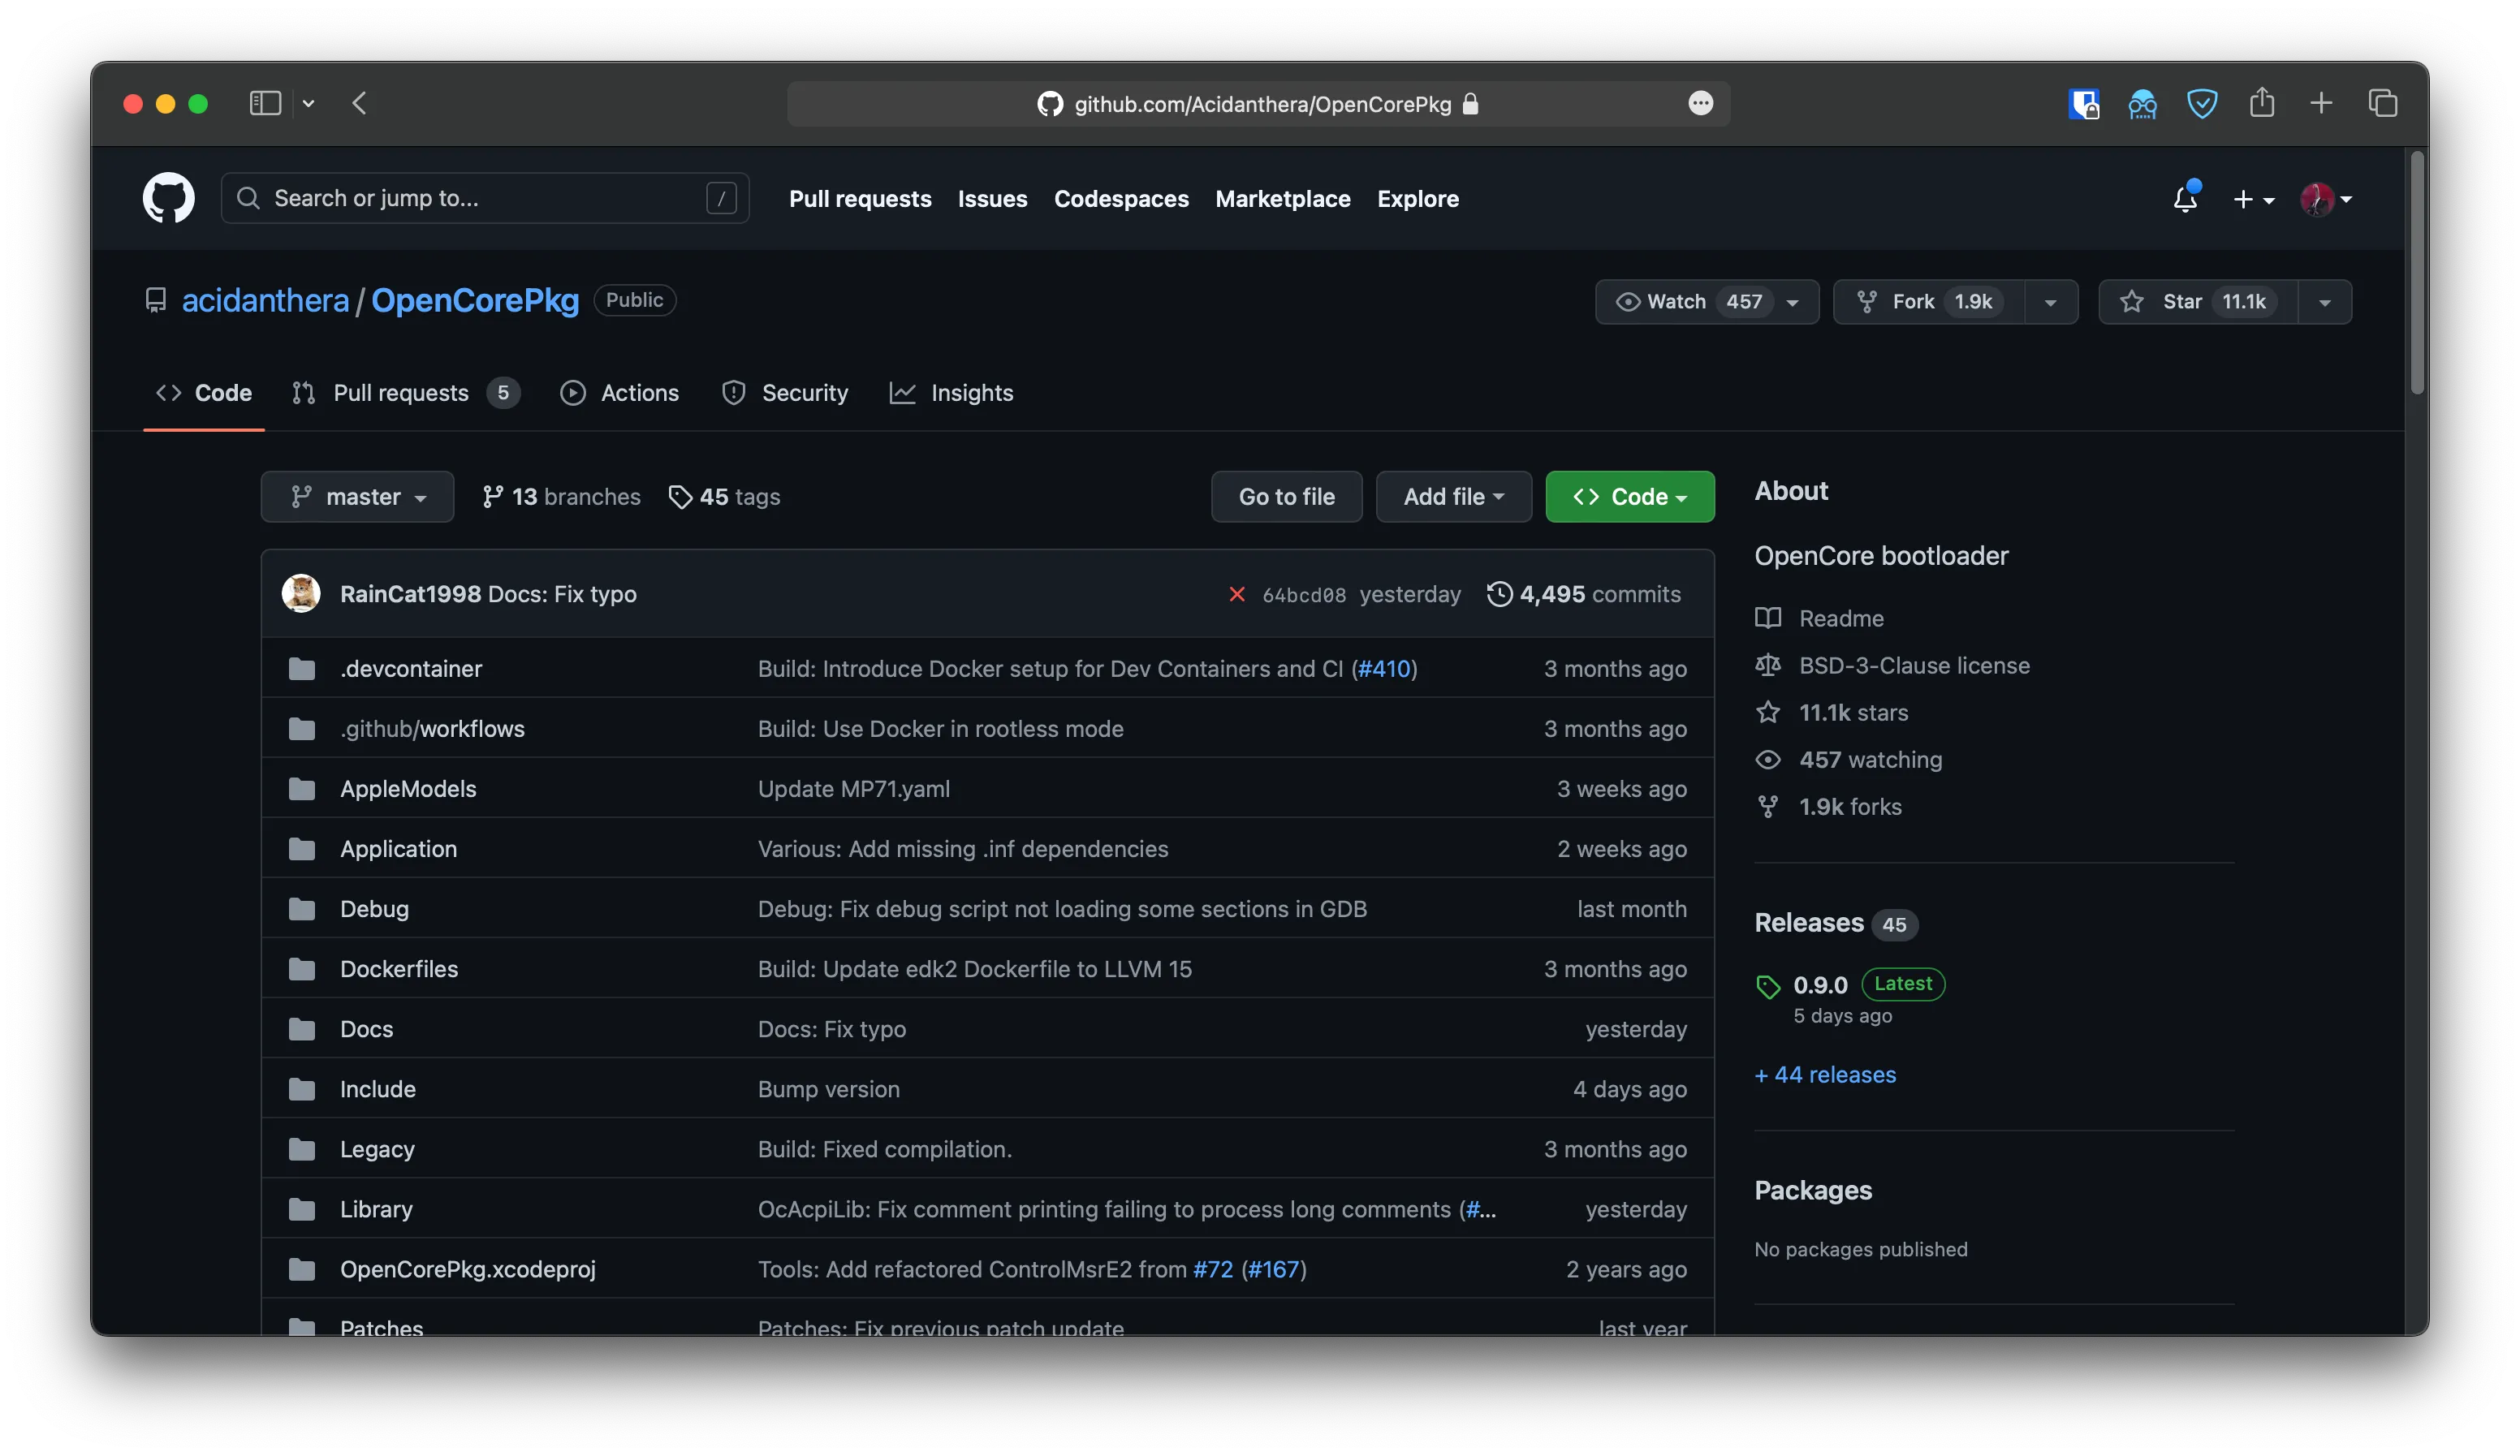2520x1456 pixels.
Task: Click the Library folder icon
Action: click(x=302, y=1209)
